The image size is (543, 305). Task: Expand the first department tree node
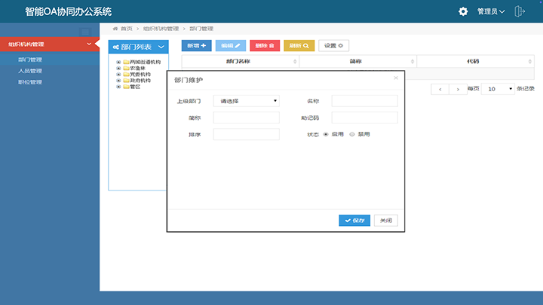(118, 62)
